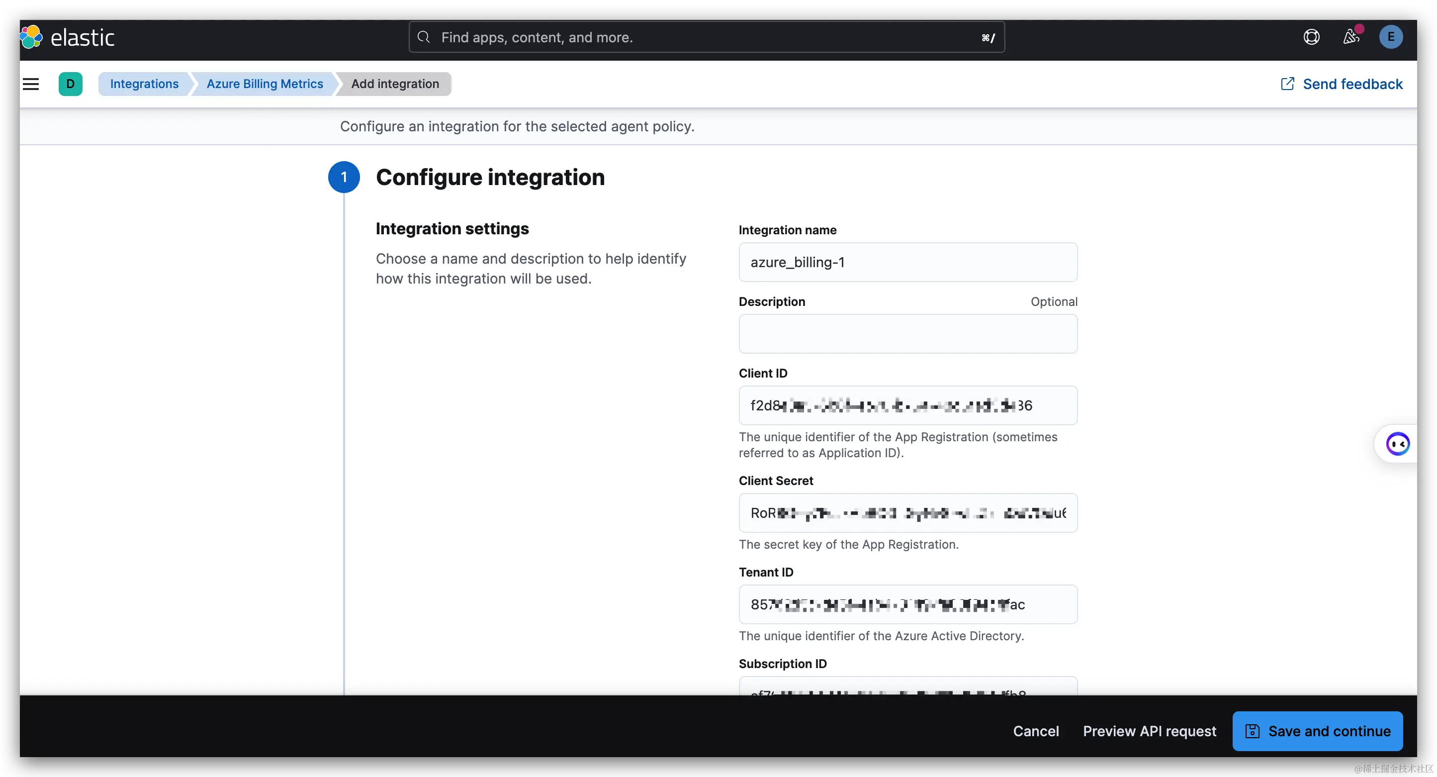Click the Client ID input field
1437x777 pixels.
click(908, 405)
